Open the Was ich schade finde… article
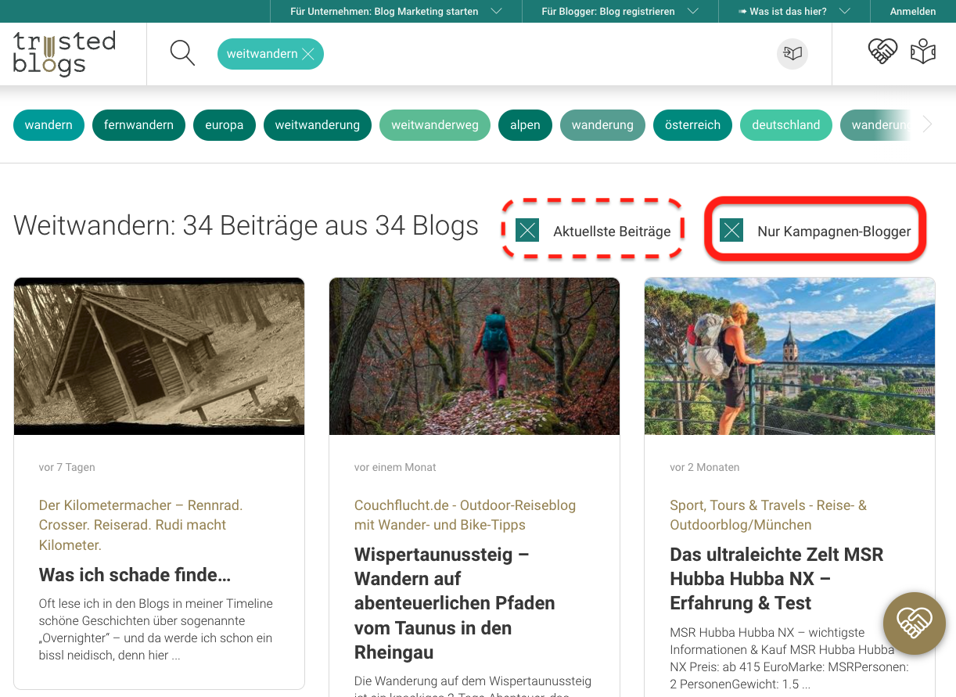 pos(135,575)
